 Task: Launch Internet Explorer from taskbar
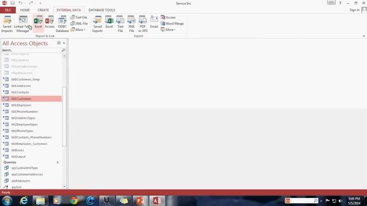(24, 201)
